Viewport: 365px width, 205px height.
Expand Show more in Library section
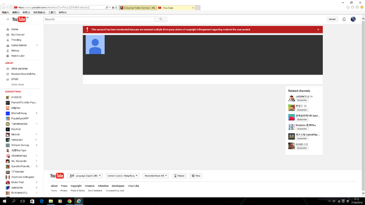(18, 85)
